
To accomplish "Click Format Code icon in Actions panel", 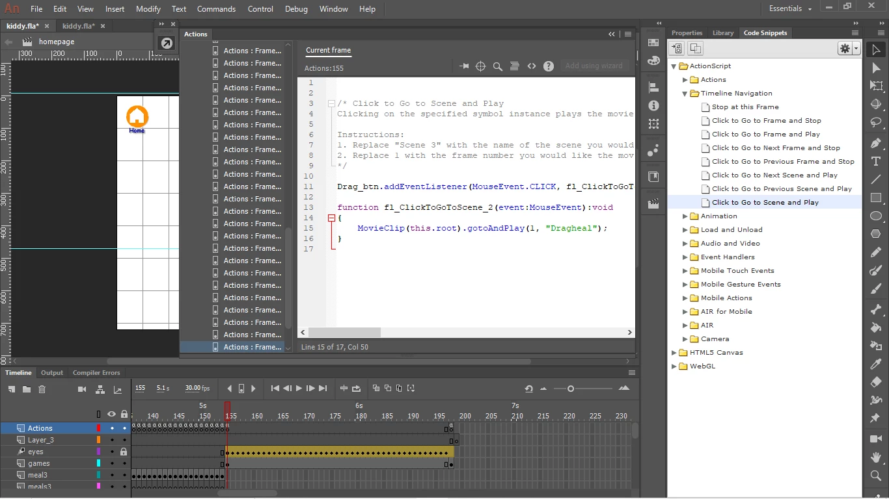I will pyautogui.click(x=515, y=66).
